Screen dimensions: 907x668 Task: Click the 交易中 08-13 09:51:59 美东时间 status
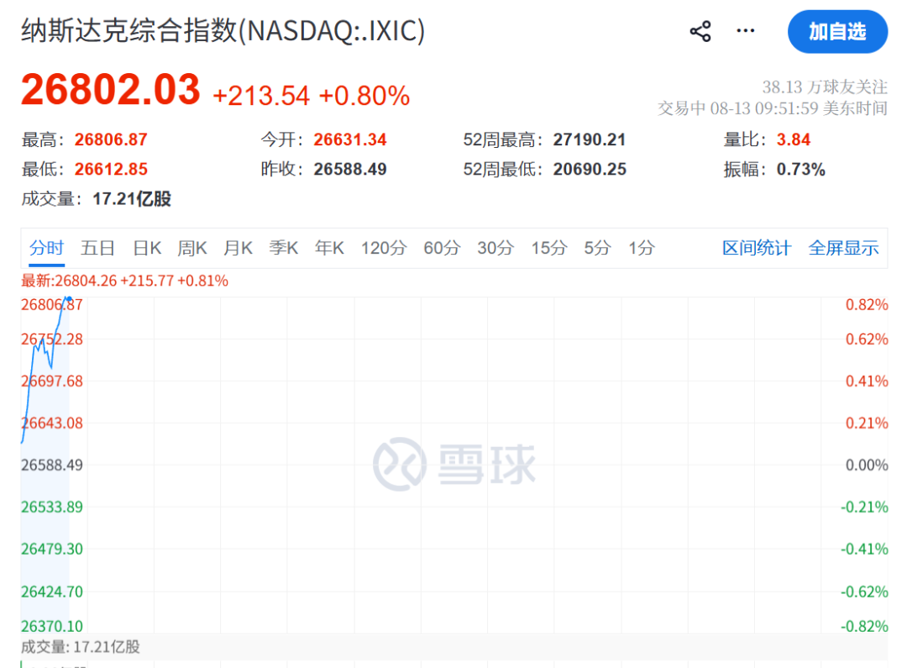[773, 108]
